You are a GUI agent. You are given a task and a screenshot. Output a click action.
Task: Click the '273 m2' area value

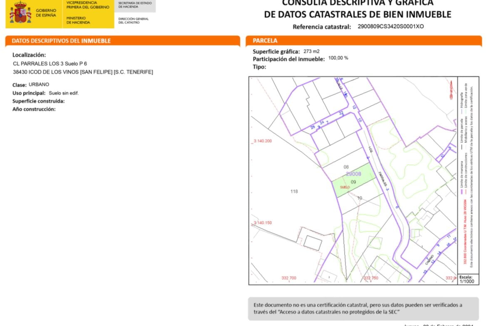[311, 51]
